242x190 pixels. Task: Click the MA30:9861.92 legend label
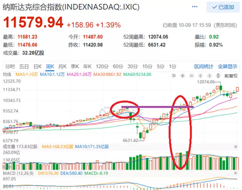(107, 75)
